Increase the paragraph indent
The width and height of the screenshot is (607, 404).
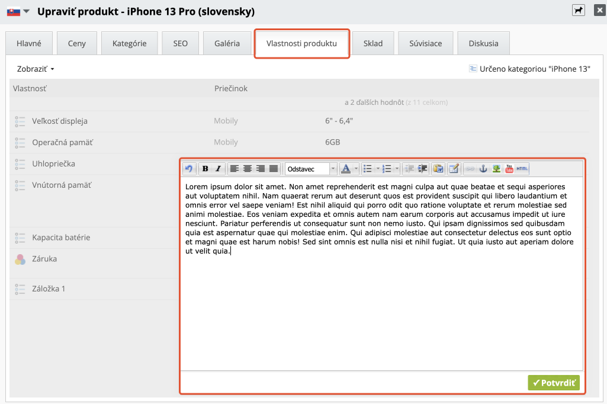pos(422,168)
